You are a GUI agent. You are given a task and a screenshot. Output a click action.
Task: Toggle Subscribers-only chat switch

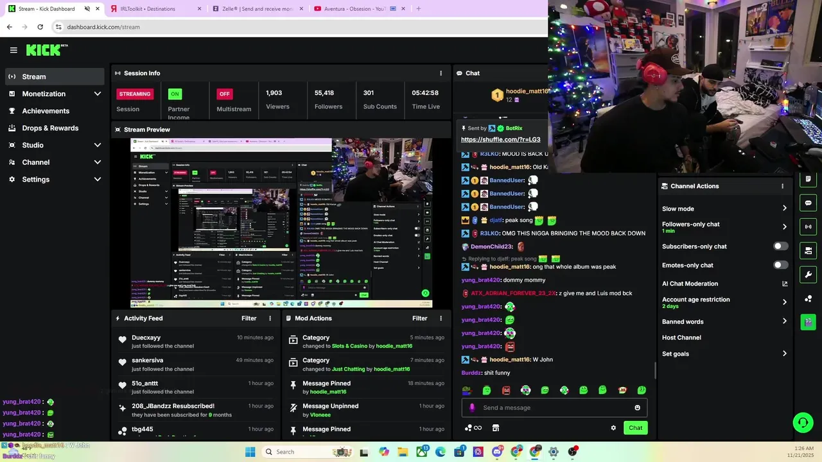[x=780, y=246]
